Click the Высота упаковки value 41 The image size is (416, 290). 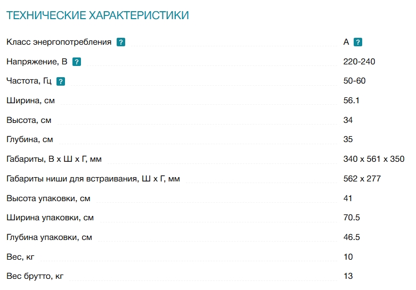[x=347, y=198]
